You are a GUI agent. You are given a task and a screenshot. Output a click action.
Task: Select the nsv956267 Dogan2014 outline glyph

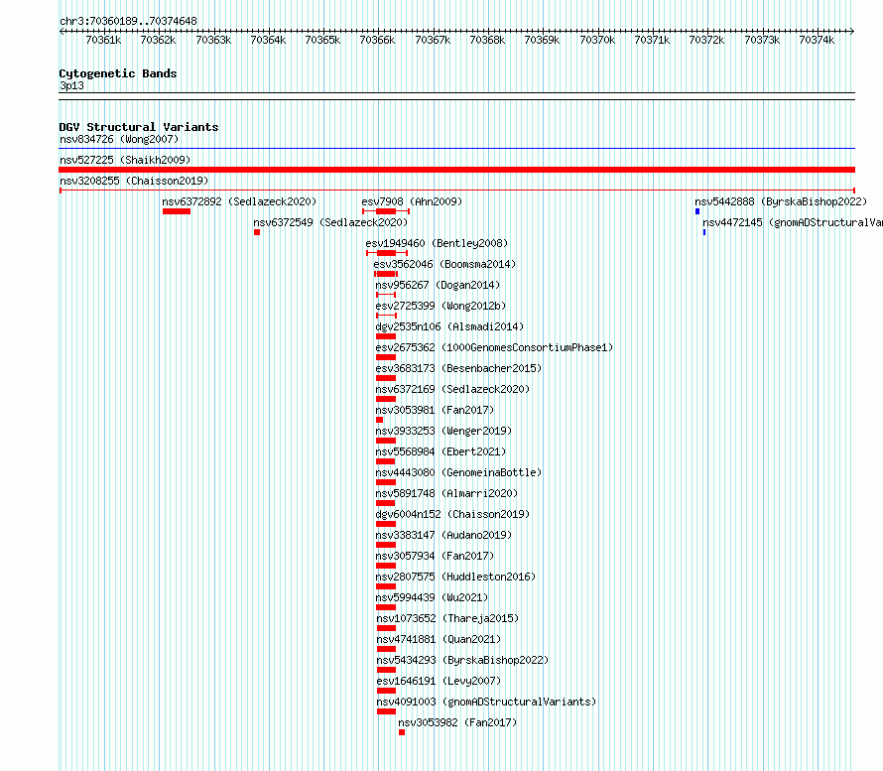click(x=386, y=295)
